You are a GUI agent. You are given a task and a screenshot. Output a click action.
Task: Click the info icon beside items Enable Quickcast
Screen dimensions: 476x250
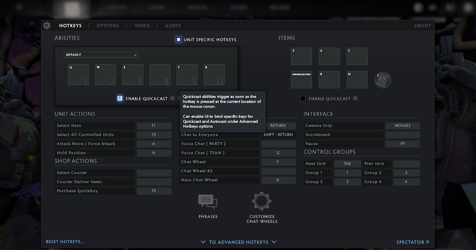click(x=355, y=98)
